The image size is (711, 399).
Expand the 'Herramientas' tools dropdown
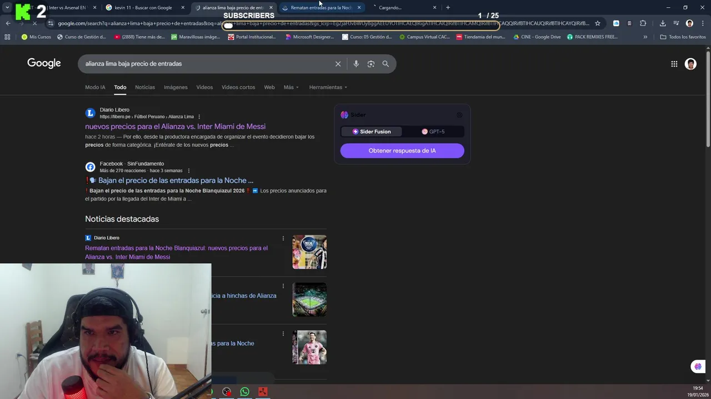click(x=328, y=87)
